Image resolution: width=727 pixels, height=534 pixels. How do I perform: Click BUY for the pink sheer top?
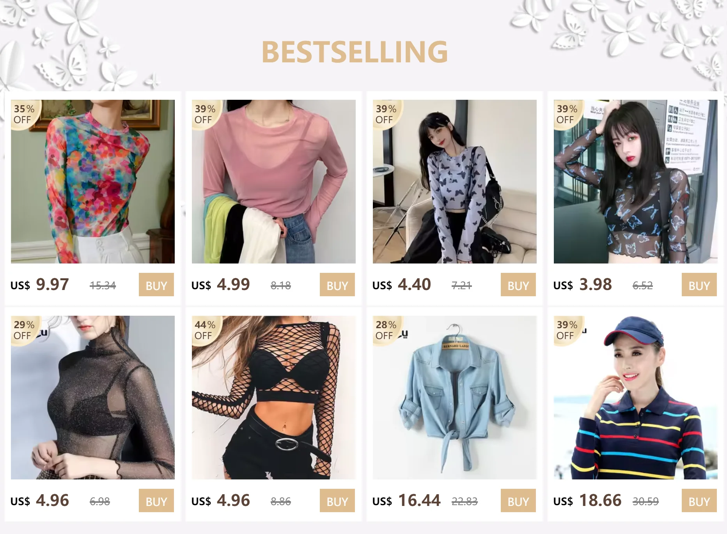(x=337, y=285)
